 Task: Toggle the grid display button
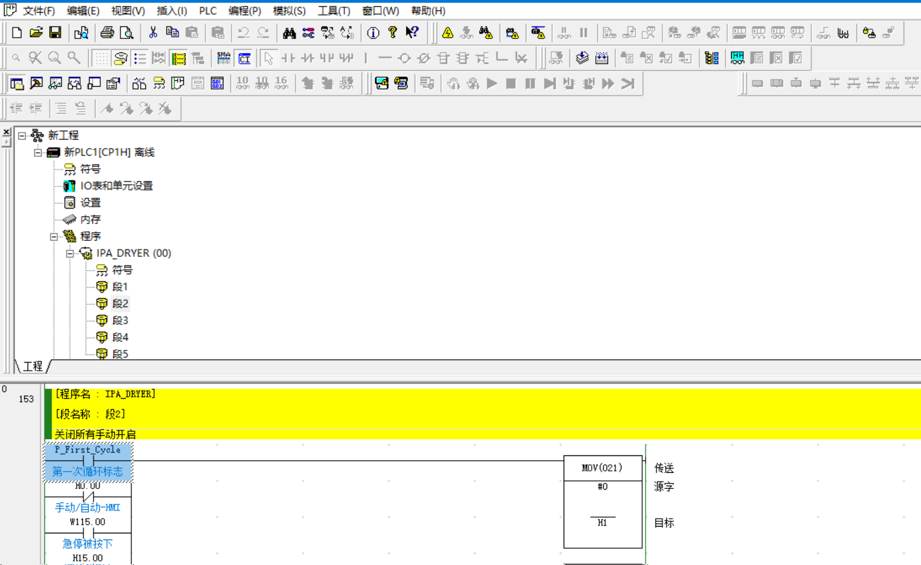click(101, 59)
